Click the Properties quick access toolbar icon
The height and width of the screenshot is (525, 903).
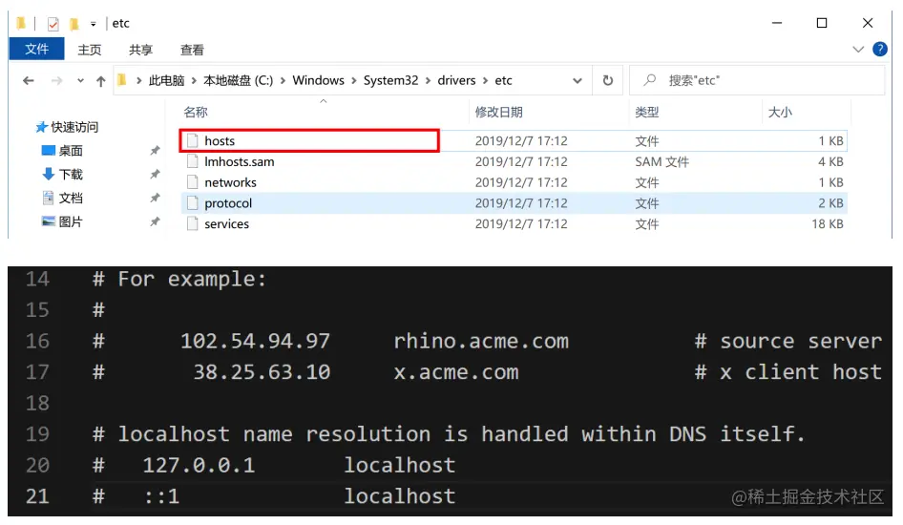pos(53,24)
